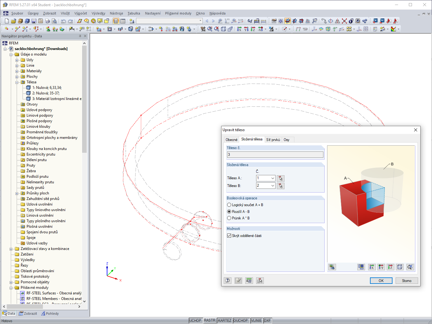Click the units and decimals 0.00 icon

pyautogui.click(x=249, y=280)
